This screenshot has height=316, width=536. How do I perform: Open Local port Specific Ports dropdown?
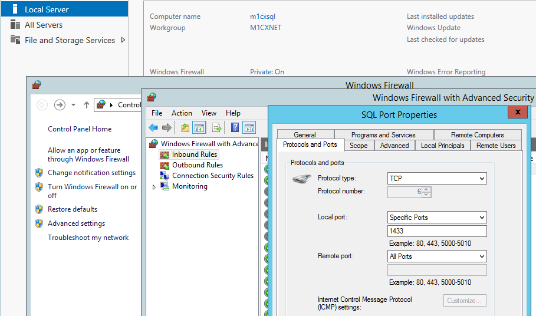pyautogui.click(x=437, y=218)
